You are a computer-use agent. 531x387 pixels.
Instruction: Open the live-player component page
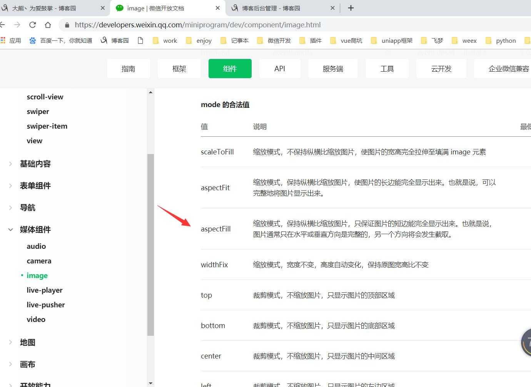point(45,290)
